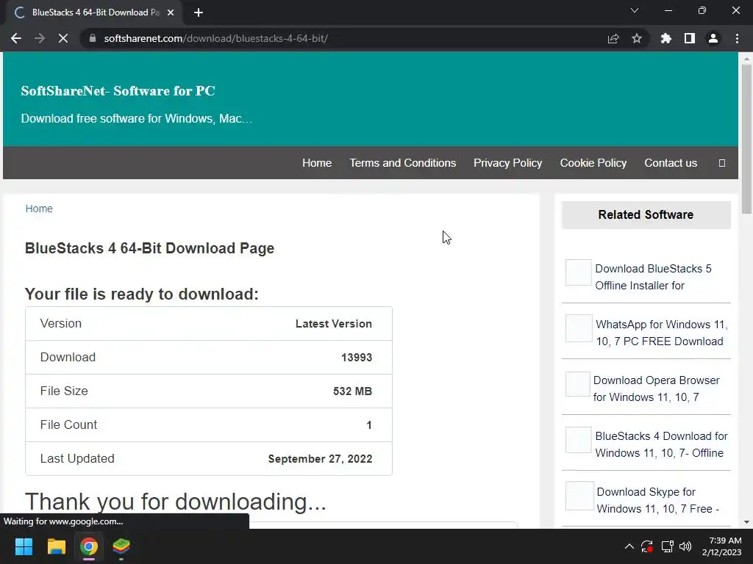Screen dimensions: 753x564
Task: Click the BlueStacks 5 thumbnail image
Action: pos(578,272)
